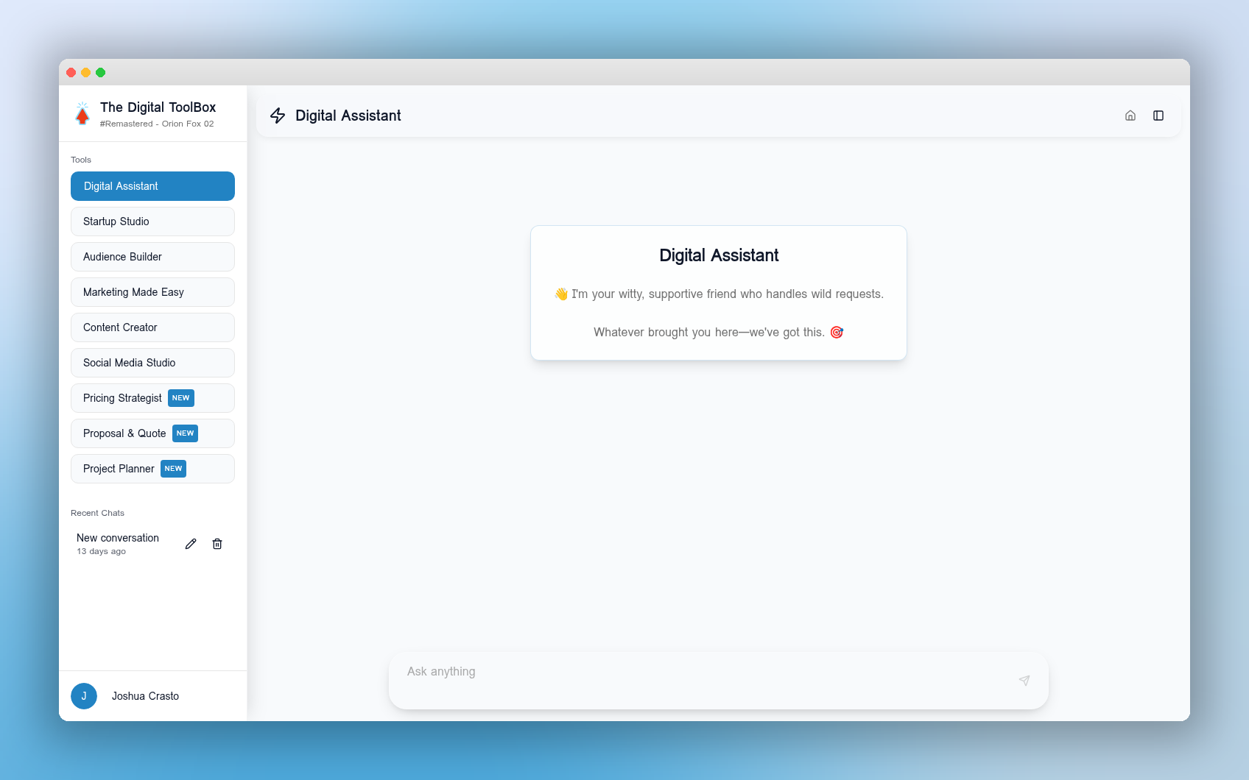This screenshot has width=1249, height=780.
Task: Open Startup Studio tool
Action: 152,221
